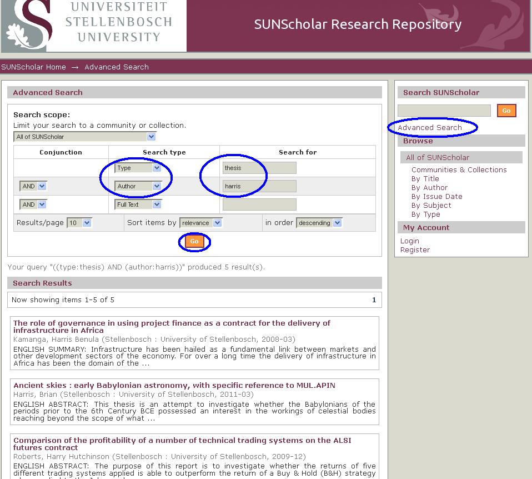Open the search type dropdown set to Author
532x479 pixels.
[138, 186]
